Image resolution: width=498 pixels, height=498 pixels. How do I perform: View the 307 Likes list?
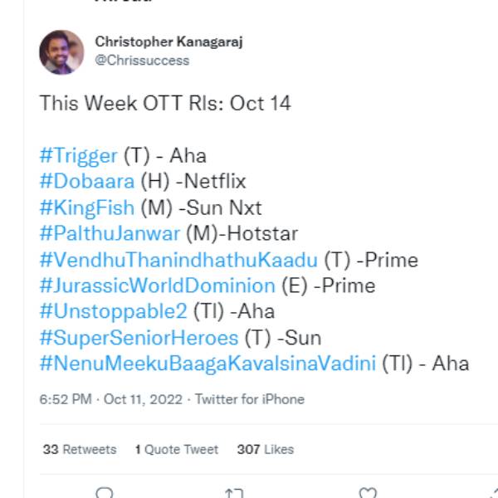[x=266, y=449]
